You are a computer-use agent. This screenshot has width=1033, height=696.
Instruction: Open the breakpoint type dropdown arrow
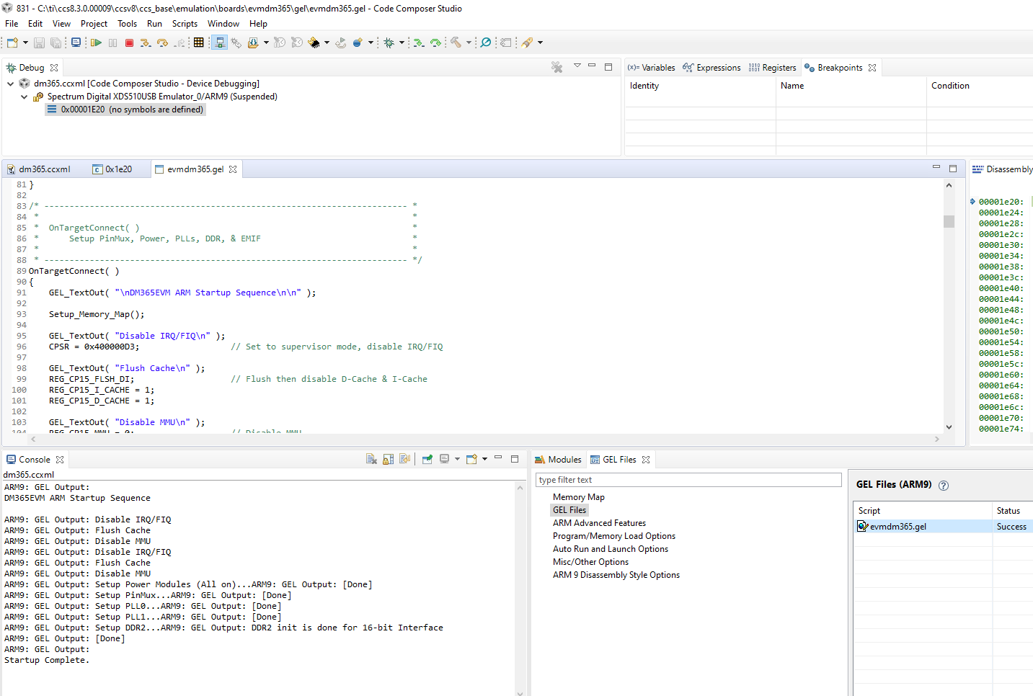pyautogui.click(x=371, y=43)
